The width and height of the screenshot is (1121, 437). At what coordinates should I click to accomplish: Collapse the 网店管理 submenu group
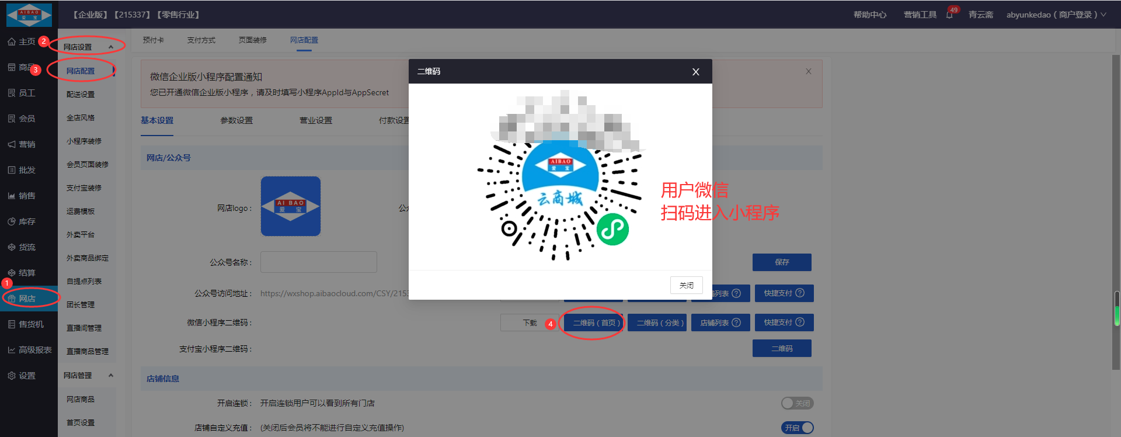[110, 376]
